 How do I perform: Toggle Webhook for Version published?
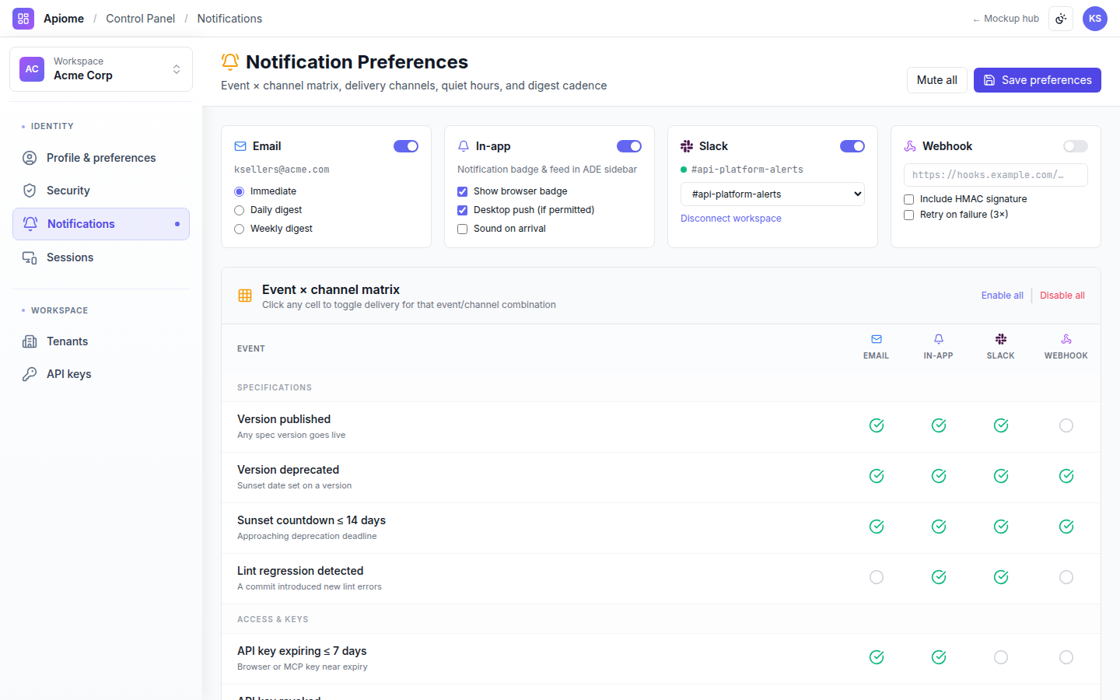coord(1066,425)
